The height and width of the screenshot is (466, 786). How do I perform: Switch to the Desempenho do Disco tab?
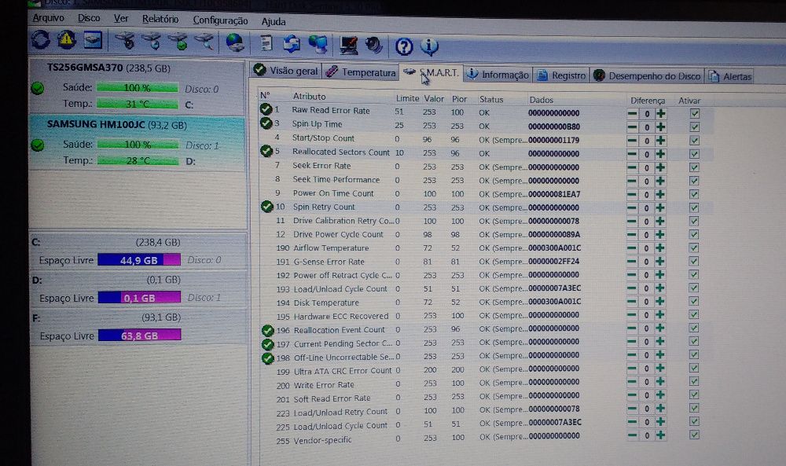point(647,75)
